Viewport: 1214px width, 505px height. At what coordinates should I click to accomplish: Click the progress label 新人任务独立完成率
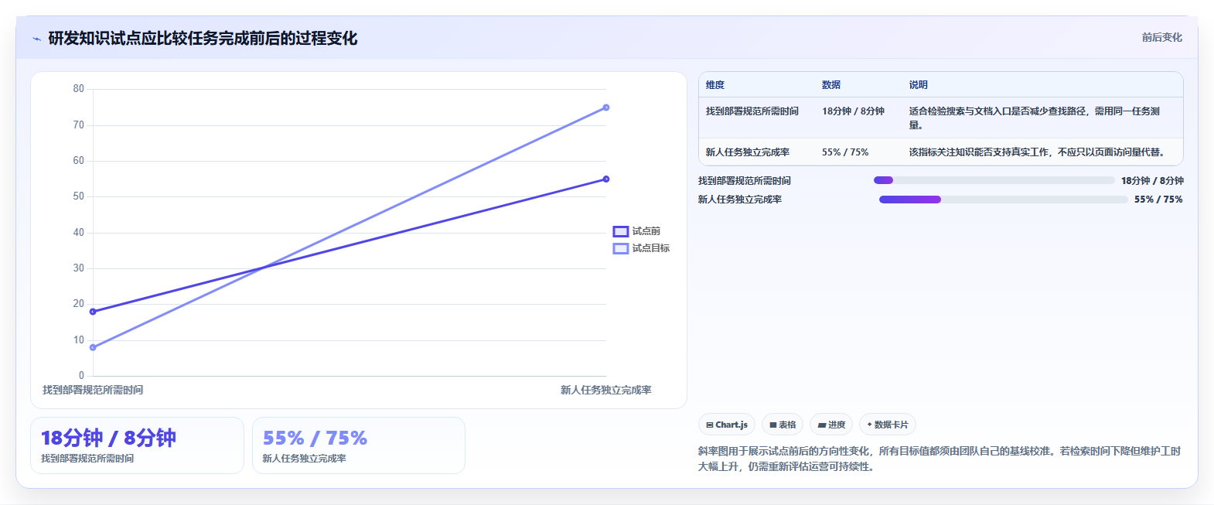(740, 200)
